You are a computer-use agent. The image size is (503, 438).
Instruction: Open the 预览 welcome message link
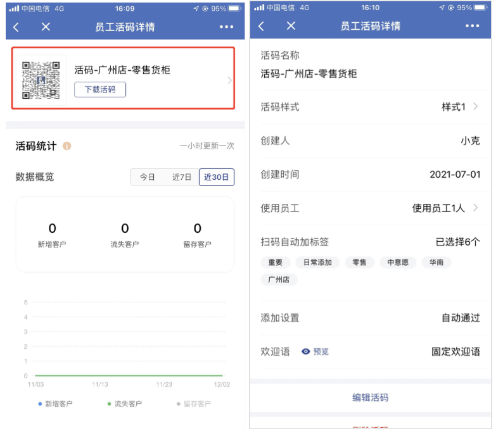[321, 352]
